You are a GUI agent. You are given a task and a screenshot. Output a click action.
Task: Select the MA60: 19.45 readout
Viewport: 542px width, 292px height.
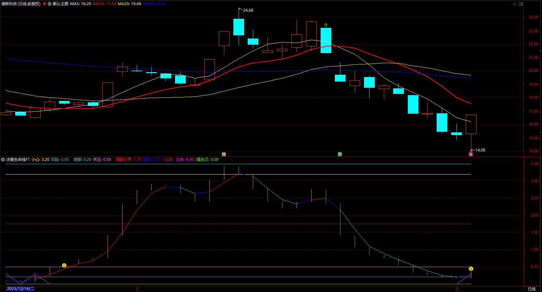pyautogui.click(x=154, y=4)
